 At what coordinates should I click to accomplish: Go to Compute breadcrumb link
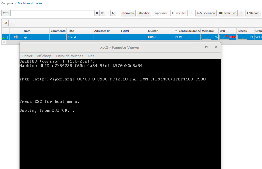point(7,3)
